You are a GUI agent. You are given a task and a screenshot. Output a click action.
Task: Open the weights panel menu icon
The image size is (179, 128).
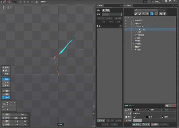click(121, 5)
